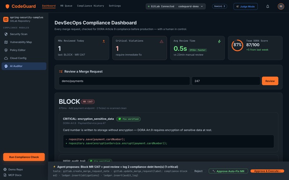Expand the codeguard-demo project dropdown
The image size is (289, 180).
[x=190, y=6]
